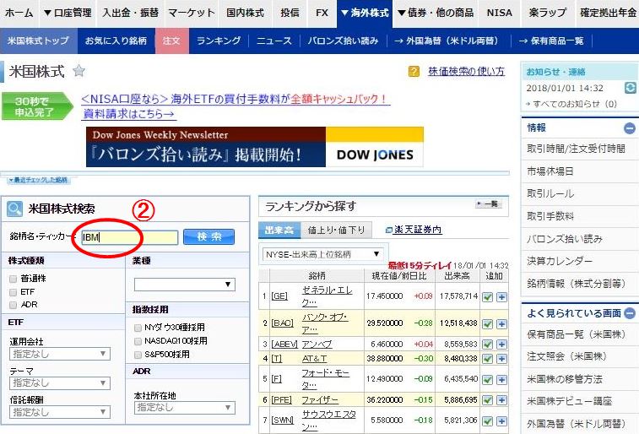The height and width of the screenshot is (434, 639).
Task: Open the テーマ dropdown
Action: coord(60,383)
